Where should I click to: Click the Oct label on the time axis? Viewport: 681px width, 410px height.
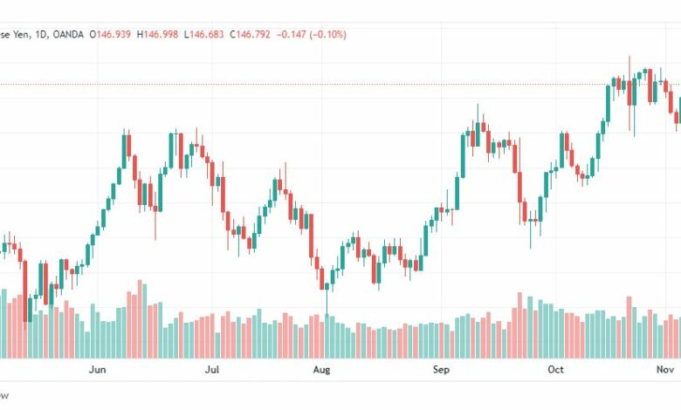pos(555,370)
